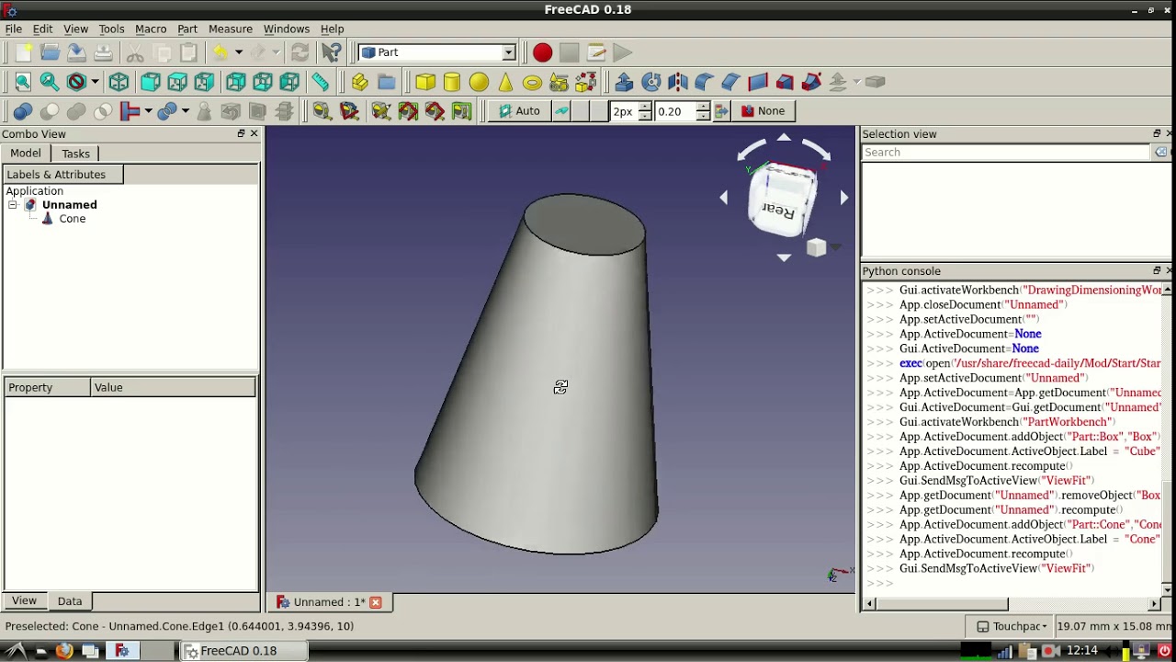Switch to the isometric view
The height and width of the screenshot is (662, 1176).
[119, 82]
